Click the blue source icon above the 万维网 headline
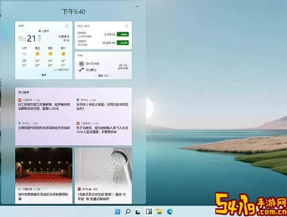This screenshot has height=217, width=287. coord(20,123)
